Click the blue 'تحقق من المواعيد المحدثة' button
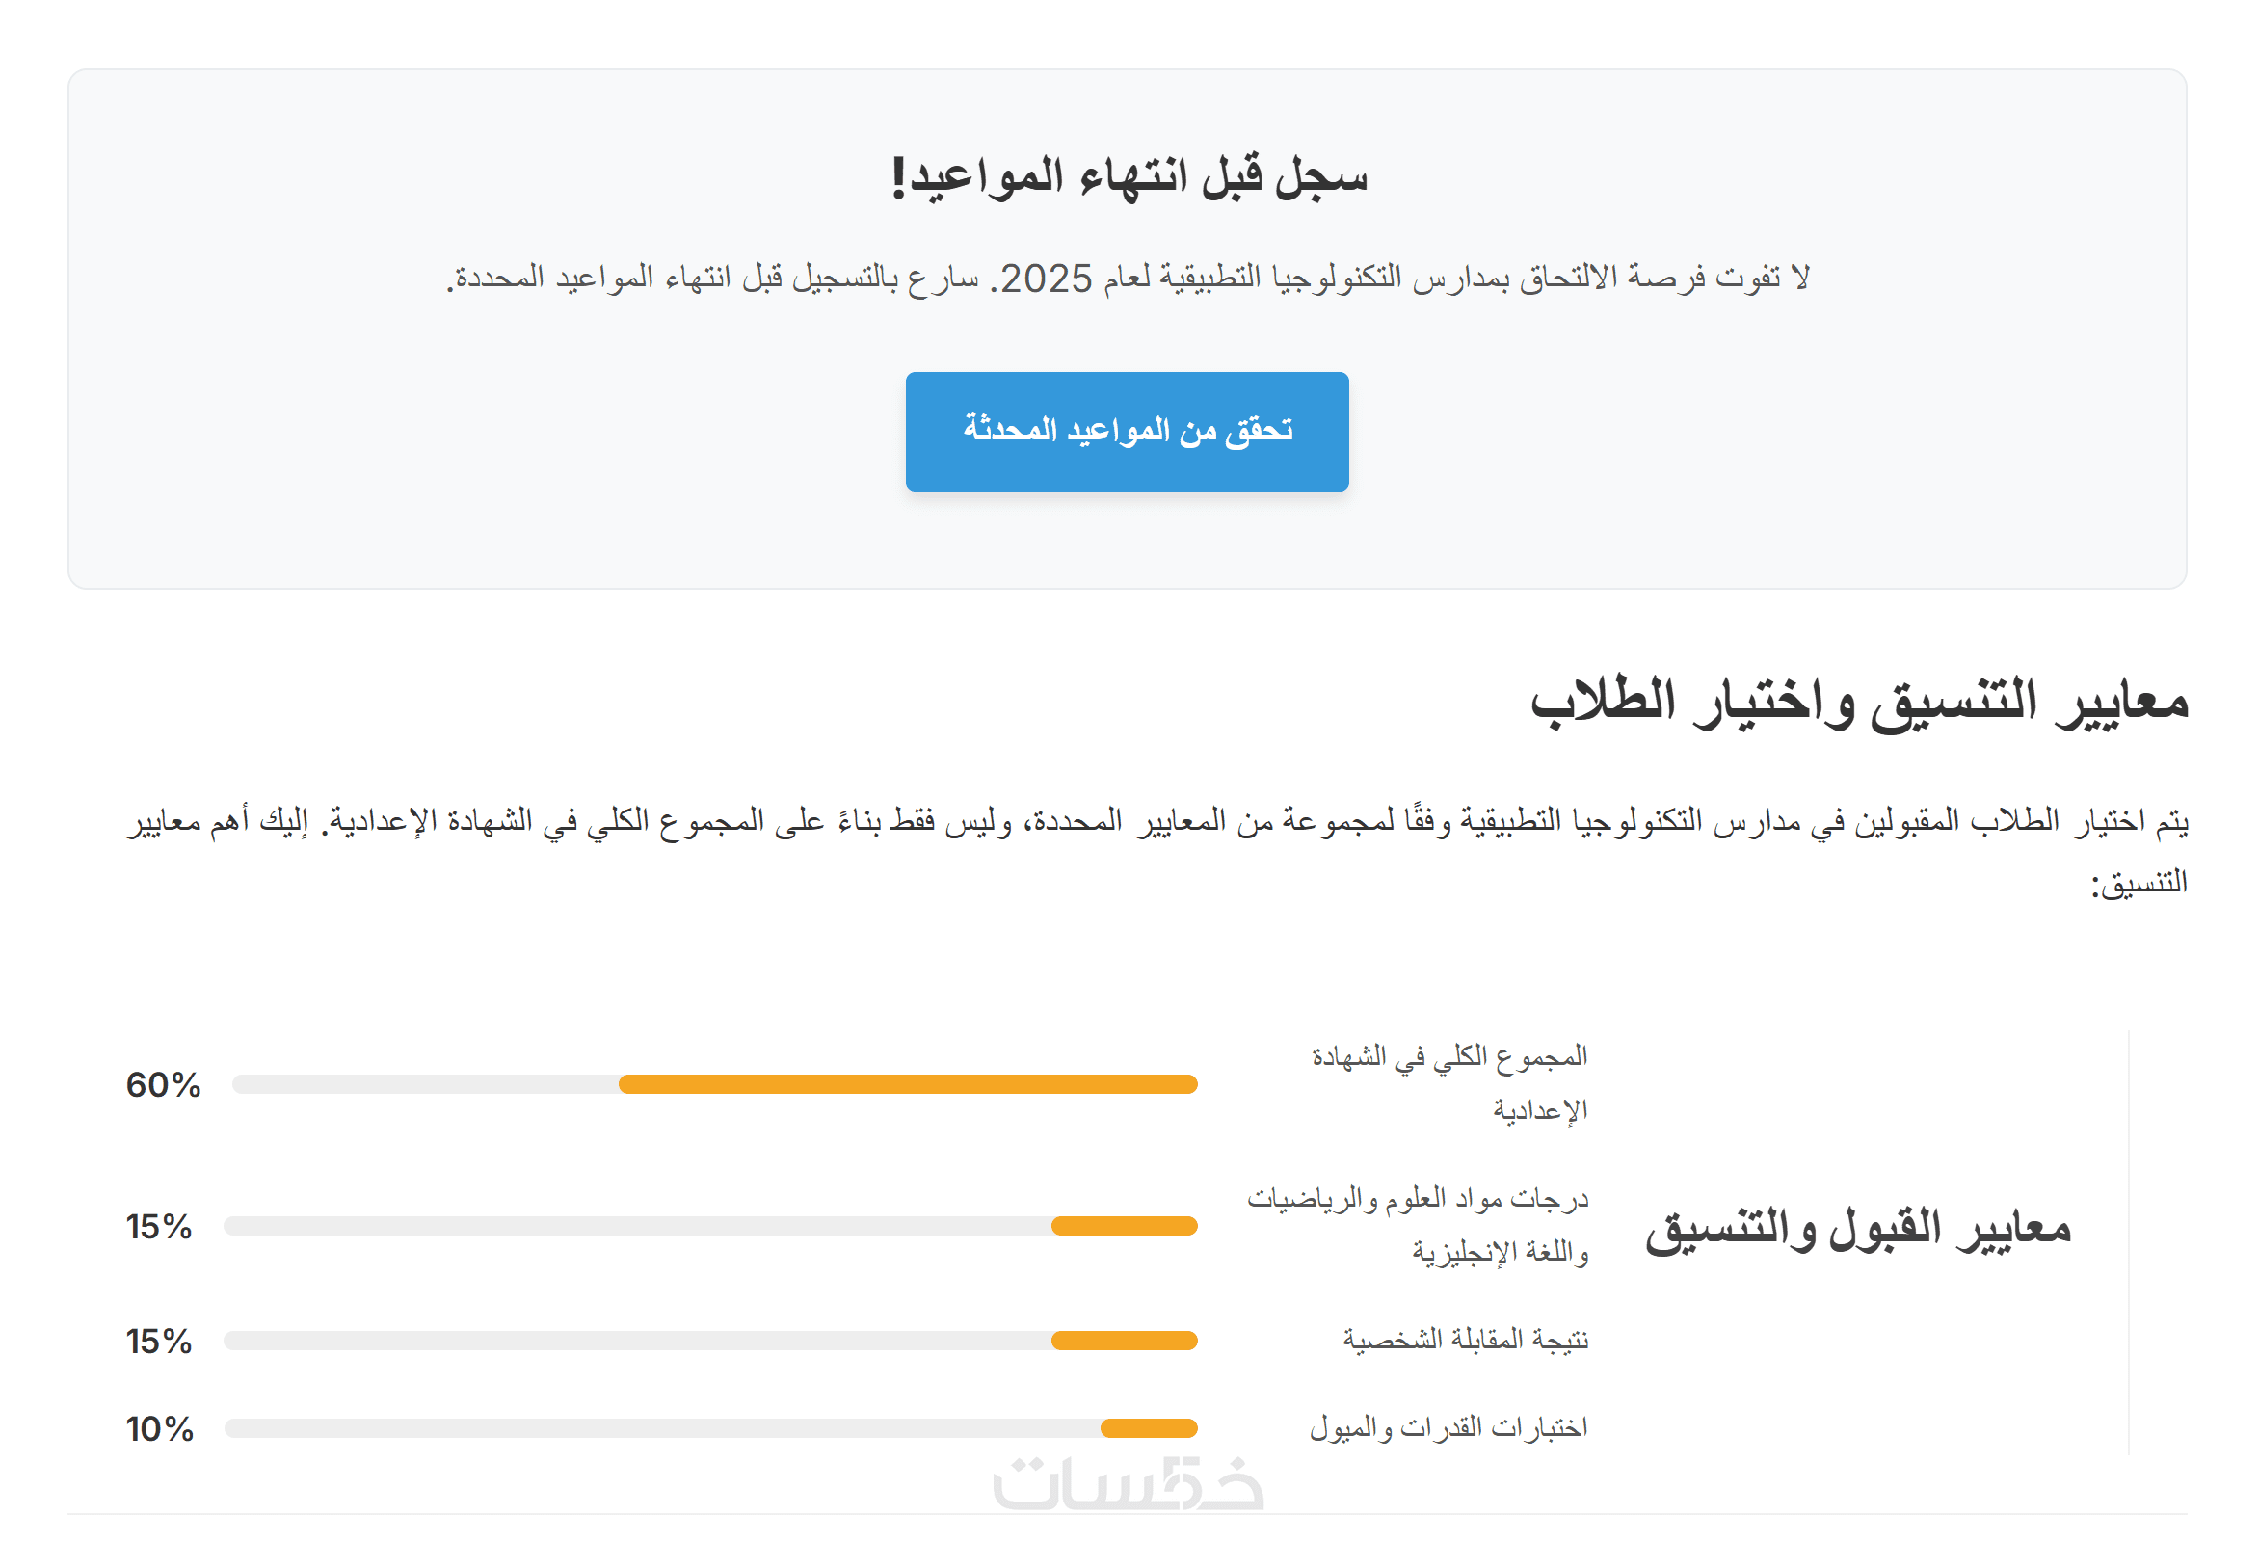2259x1542 pixels. (x=1127, y=431)
